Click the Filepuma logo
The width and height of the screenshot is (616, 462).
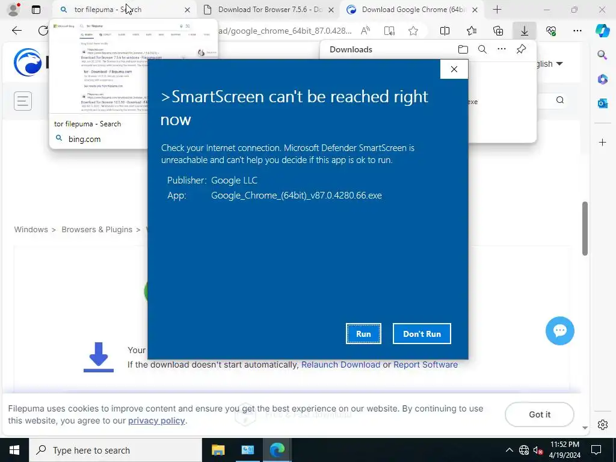pyautogui.click(x=28, y=62)
